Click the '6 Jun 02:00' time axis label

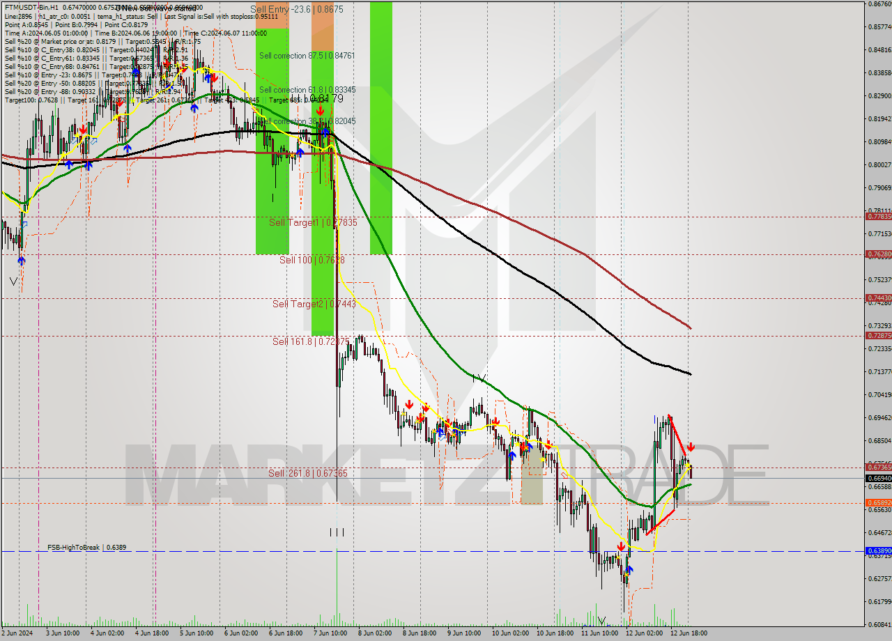[x=240, y=633]
